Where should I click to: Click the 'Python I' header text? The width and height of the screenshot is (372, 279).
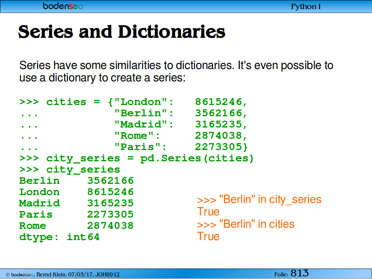[306, 7]
